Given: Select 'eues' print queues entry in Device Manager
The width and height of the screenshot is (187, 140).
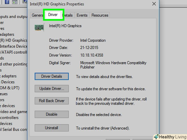Looking at the screenshot, I should [4, 94].
